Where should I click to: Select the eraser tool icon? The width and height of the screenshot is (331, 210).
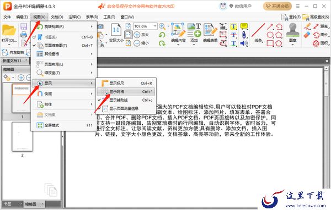(x=307, y=35)
